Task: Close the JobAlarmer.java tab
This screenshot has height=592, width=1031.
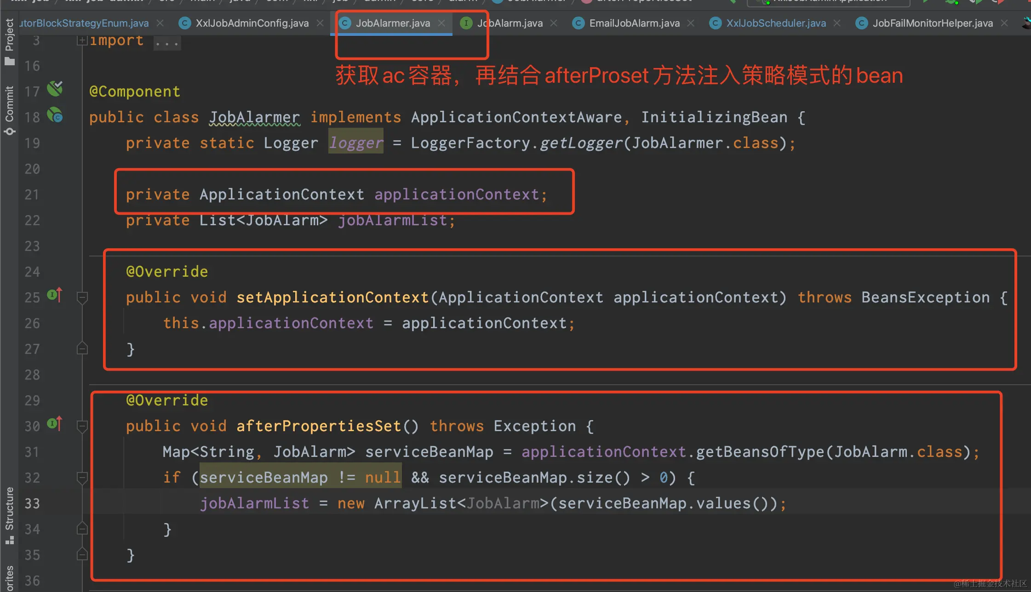Action: pos(441,23)
